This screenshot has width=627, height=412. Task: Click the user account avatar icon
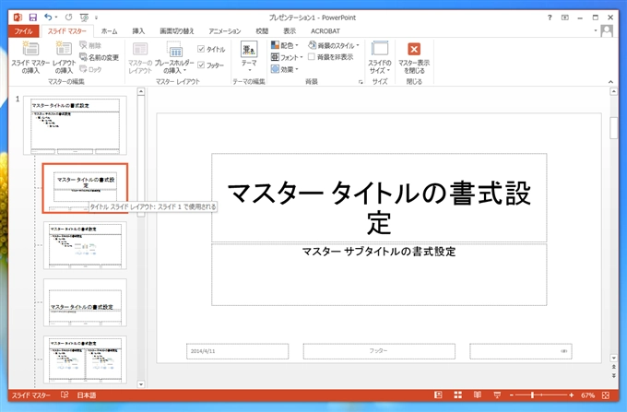[607, 30]
